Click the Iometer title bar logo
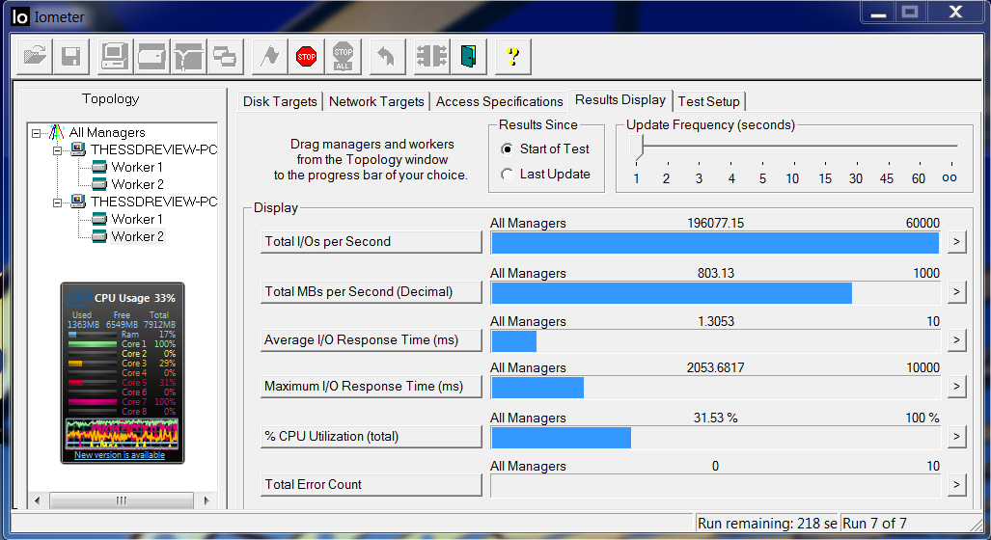The image size is (991, 540). click(20, 16)
